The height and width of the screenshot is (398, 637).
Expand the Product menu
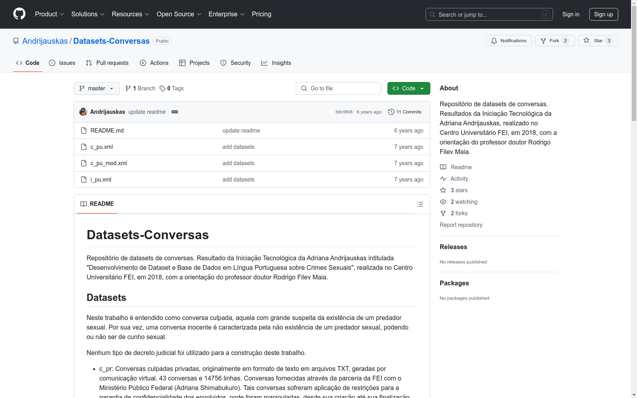(x=49, y=14)
